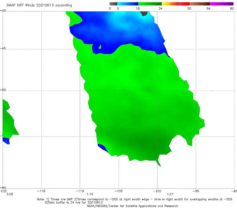This screenshot has width=237, height=208.
Task: Click the longitude label '-105'
Action: (118, 191)
